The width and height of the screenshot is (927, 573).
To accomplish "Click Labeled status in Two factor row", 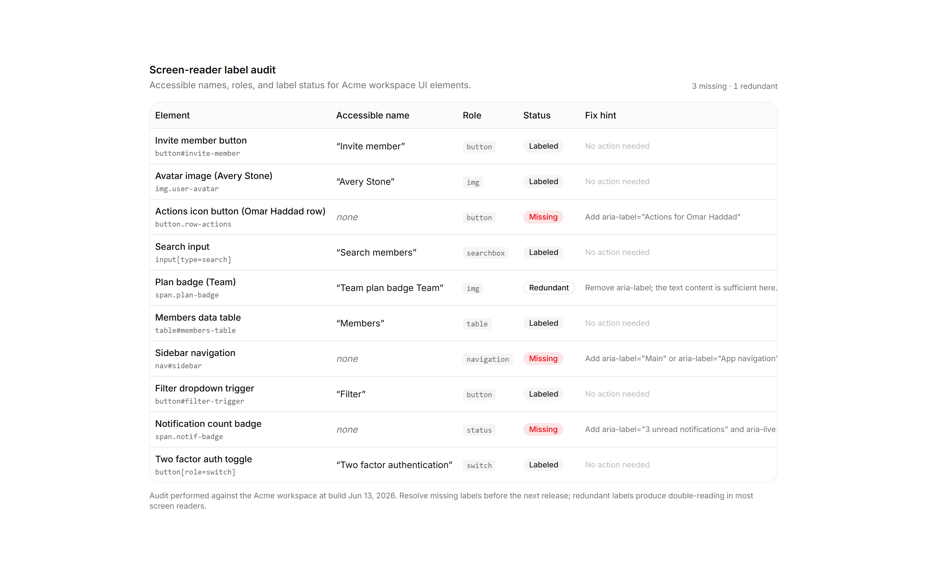I will [543, 465].
